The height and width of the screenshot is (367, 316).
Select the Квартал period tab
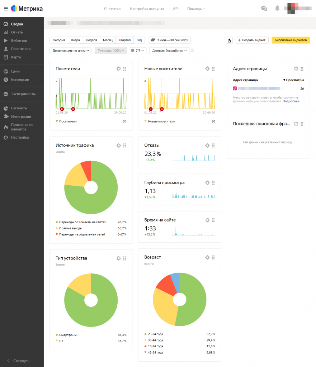pos(124,40)
